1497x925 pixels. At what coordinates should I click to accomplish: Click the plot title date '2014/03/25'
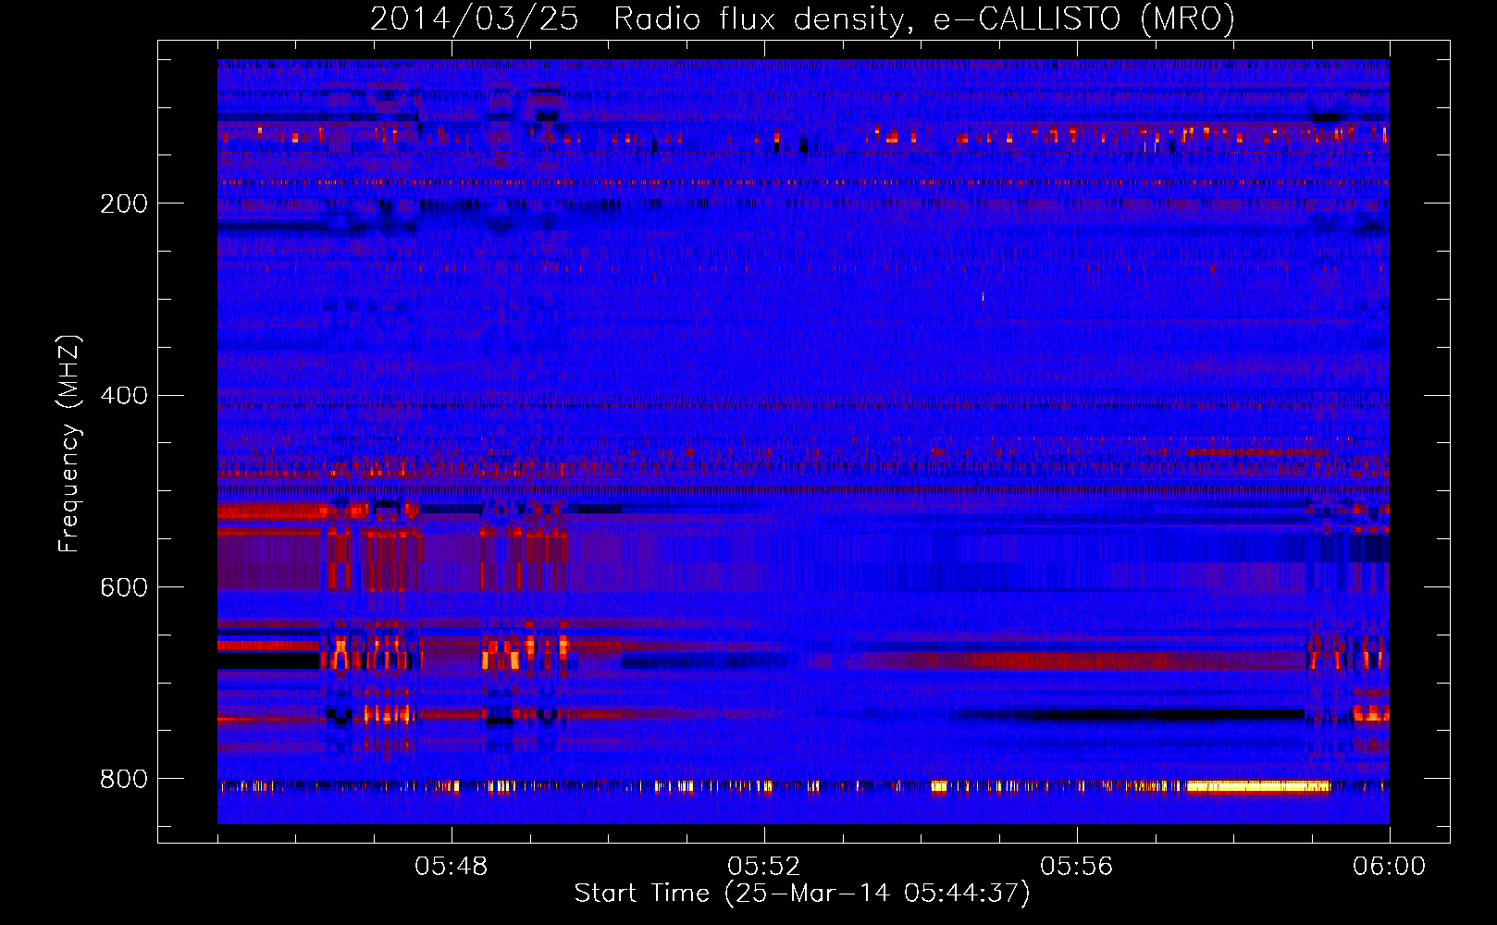475,18
